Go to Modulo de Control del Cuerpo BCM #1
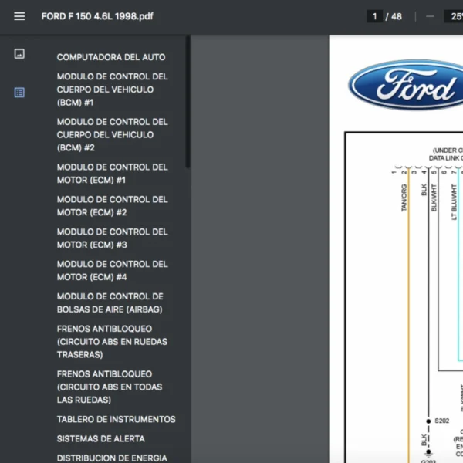463x463 pixels. [x=112, y=90]
